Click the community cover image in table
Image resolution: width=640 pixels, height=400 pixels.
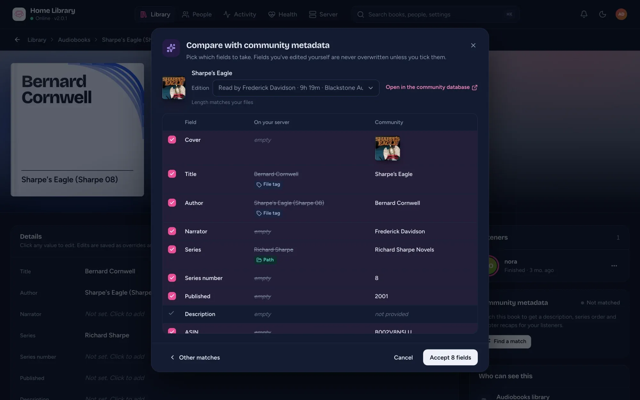[x=387, y=148]
